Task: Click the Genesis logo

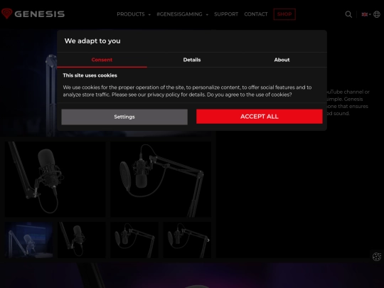Action: [33, 14]
